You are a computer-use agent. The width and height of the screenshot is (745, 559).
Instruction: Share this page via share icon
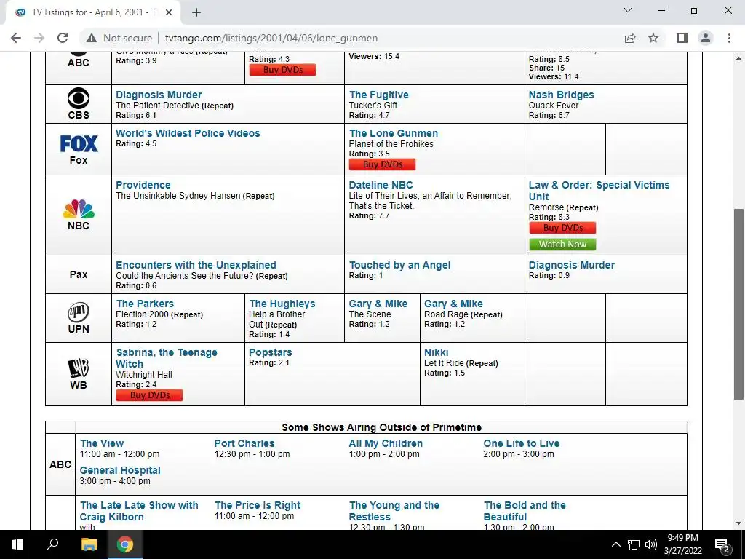click(630, 38)
